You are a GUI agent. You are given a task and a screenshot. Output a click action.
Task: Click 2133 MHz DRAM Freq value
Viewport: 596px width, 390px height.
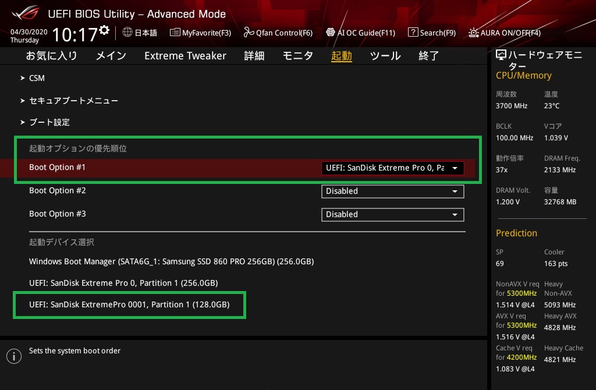point(559,169)
